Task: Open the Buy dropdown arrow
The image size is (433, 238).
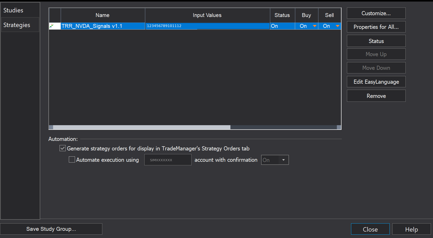Action: click(x=314, y=26)
